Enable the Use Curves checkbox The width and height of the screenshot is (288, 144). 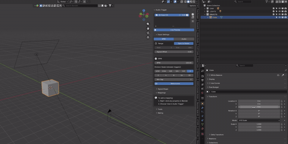click(x=210, y=83)
